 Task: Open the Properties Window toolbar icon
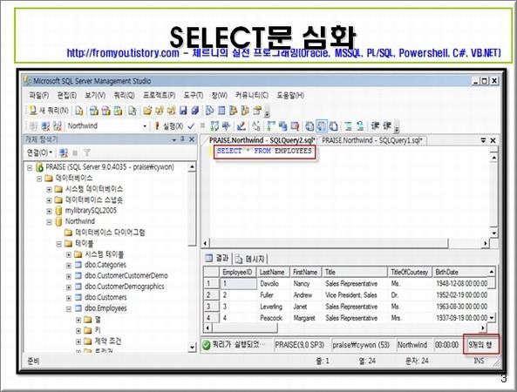point(257,111)
